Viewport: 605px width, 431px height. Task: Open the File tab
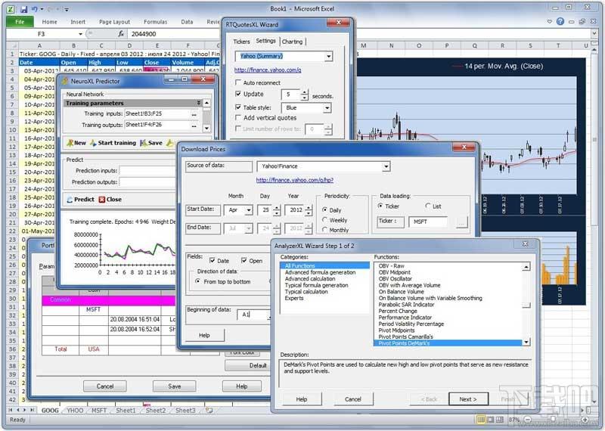20,22
